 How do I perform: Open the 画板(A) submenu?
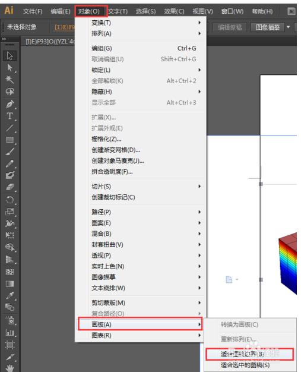point(140,324)
